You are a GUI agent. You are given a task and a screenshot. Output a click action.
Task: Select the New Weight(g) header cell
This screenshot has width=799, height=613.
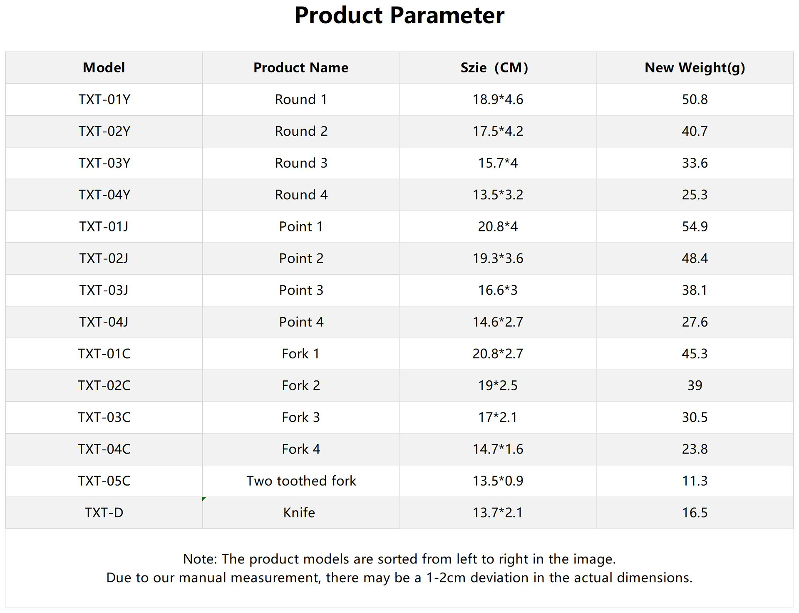(695, 67)
